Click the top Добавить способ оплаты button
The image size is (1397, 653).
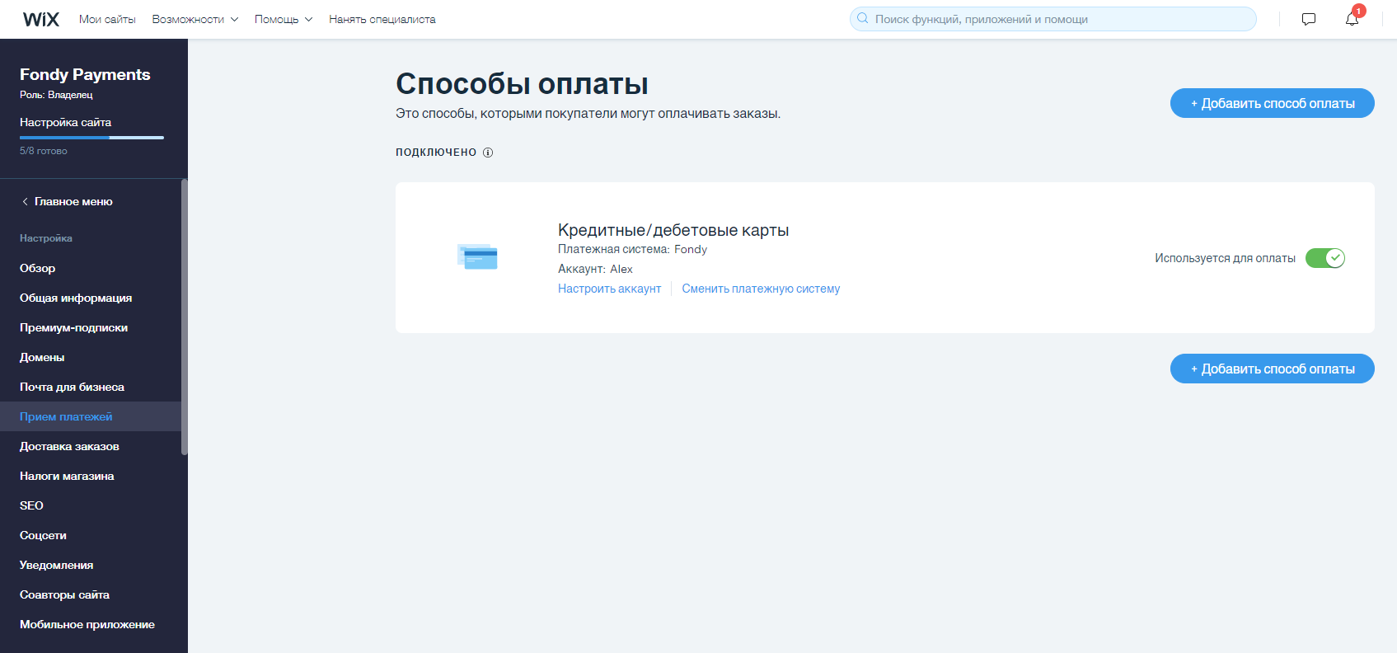click(x=1273, y=103)
